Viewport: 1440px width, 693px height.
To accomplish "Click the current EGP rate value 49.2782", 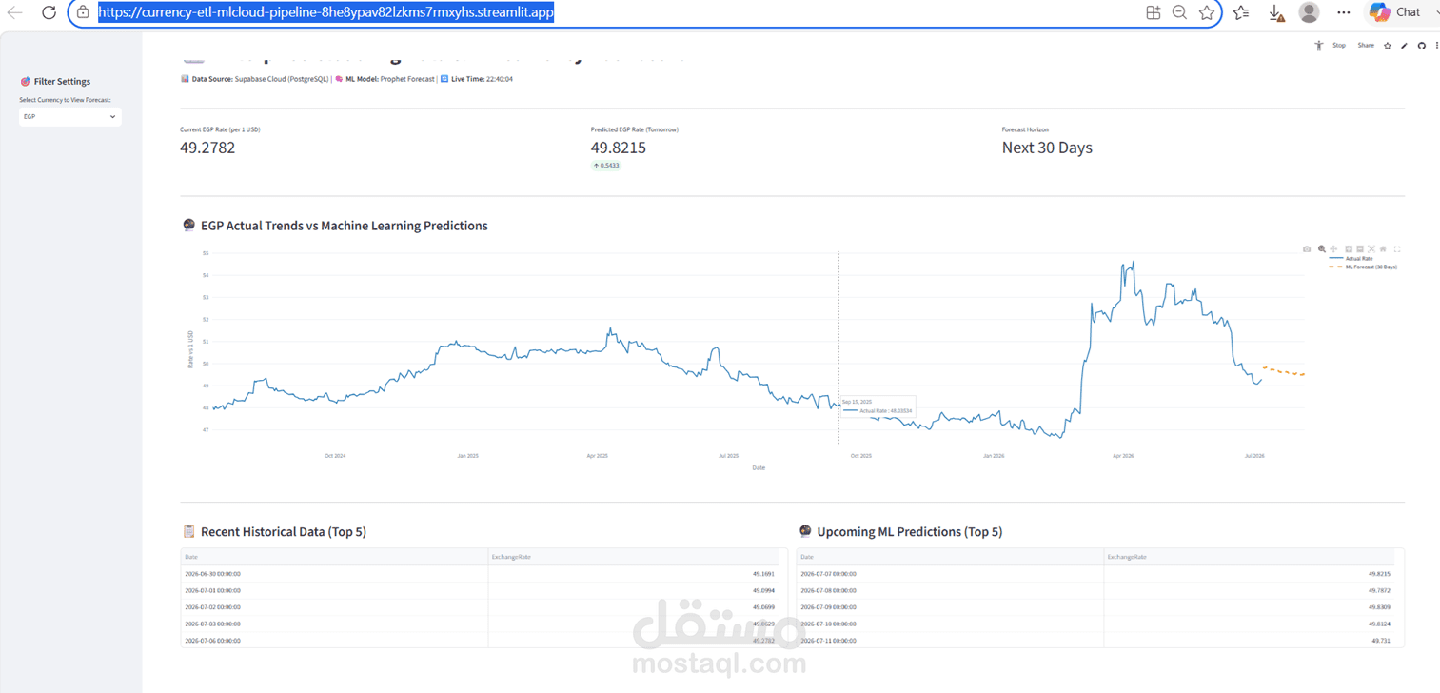I will coord(207,148).
